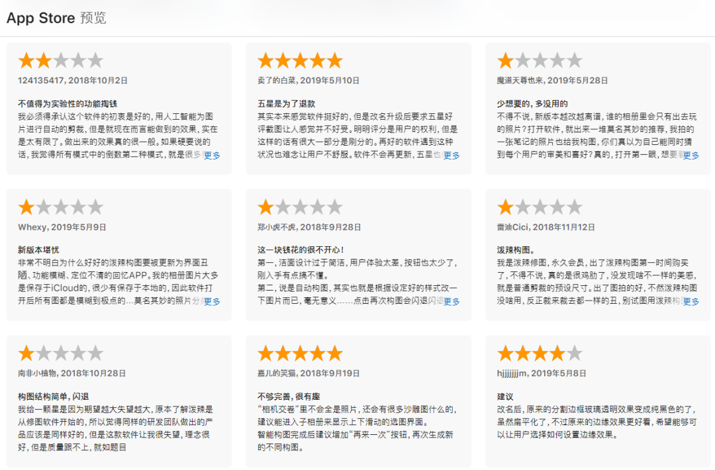This screenshot has height=470, width=715.
Task: Expand review by 124135417 with 更多 link
Action: click(212, 156)
